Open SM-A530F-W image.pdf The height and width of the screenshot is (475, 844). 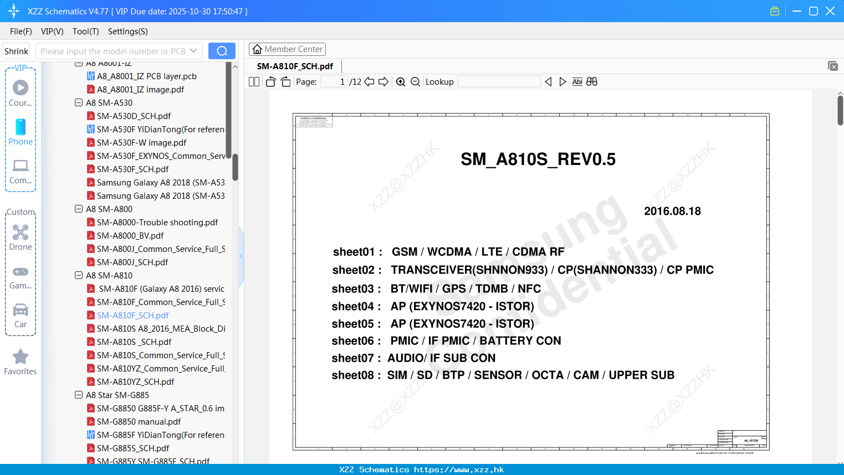(x=142, y=142)
